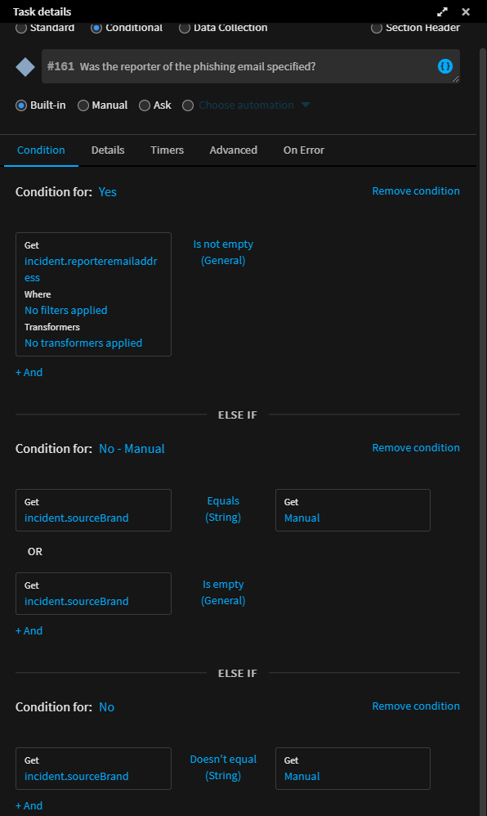Open the On Error tab
The width and height of the screenshot is (487, 816).
point(304,150)
